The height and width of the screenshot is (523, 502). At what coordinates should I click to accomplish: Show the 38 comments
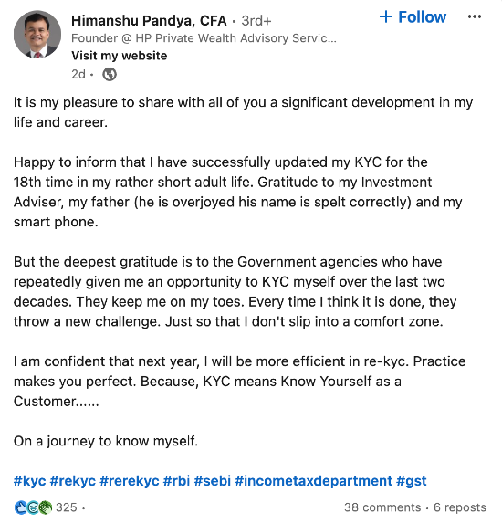tap(382, 507)
